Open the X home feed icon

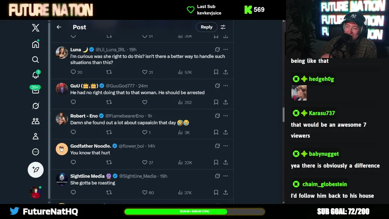click(x=36, y=44)
